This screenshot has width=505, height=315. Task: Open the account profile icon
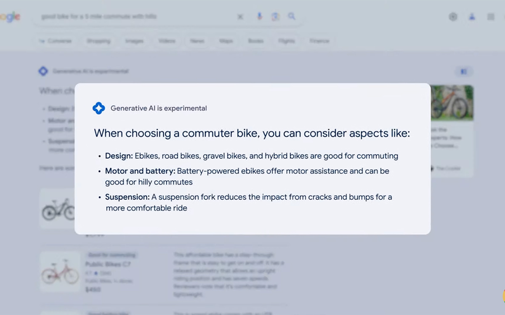[x=472, y=17]
